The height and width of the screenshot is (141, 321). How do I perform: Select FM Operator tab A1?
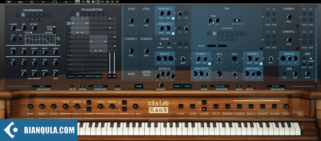tap(28, 19)
